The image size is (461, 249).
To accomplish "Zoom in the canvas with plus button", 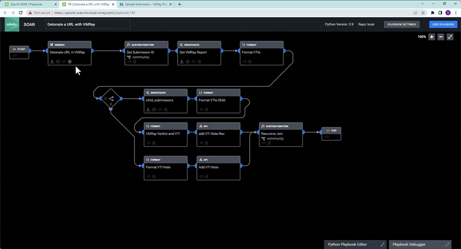I will [432, 37].
